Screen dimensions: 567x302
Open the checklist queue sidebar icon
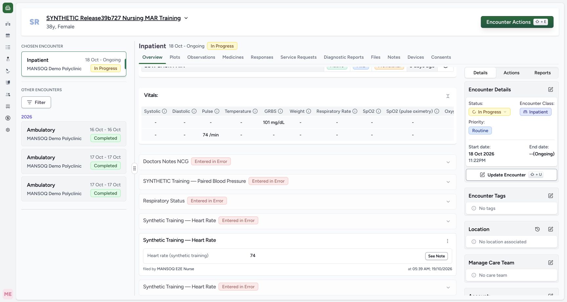click(8, 47)
